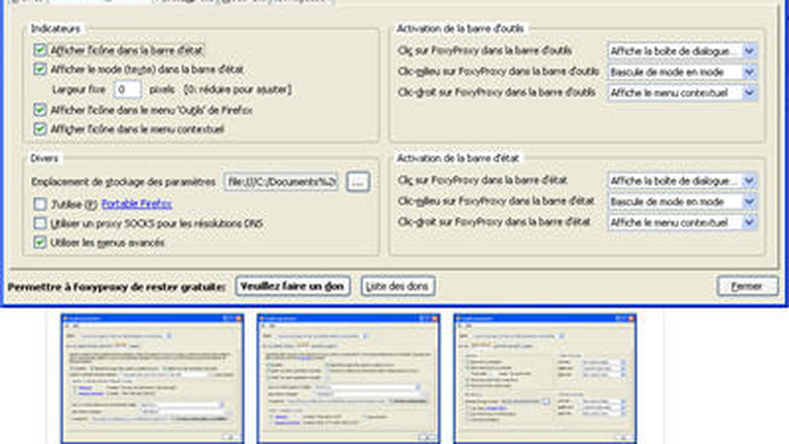This screenshot has height=444, width=789.
Task: Open the 'Clic sur FoxyProxy dans la barre d'outils' dropdown
Action: click(682, 51)
